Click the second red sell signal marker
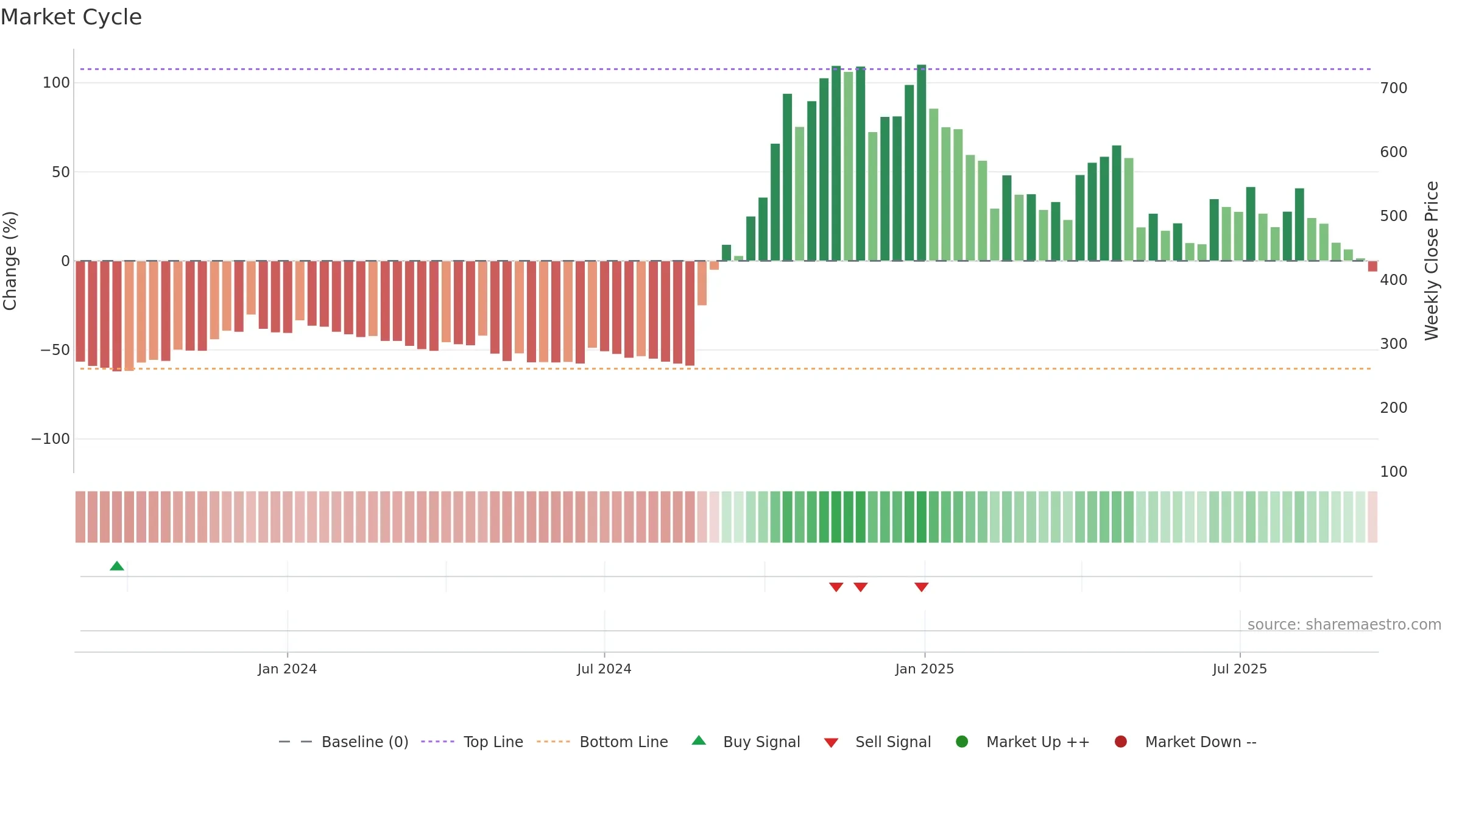The image size is (1462, 822). click(860, 587)
